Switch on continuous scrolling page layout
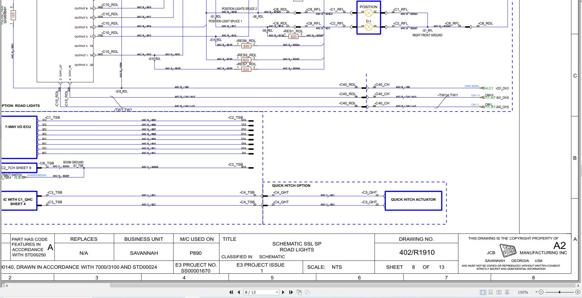582x298 pixels. tap(491, 292)
